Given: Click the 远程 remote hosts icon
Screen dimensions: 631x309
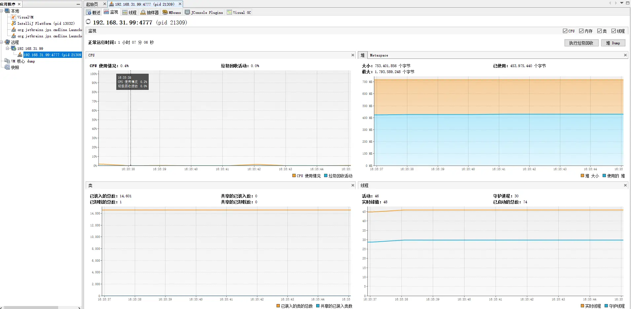Looking at the screenshot, I should [7, 42].
